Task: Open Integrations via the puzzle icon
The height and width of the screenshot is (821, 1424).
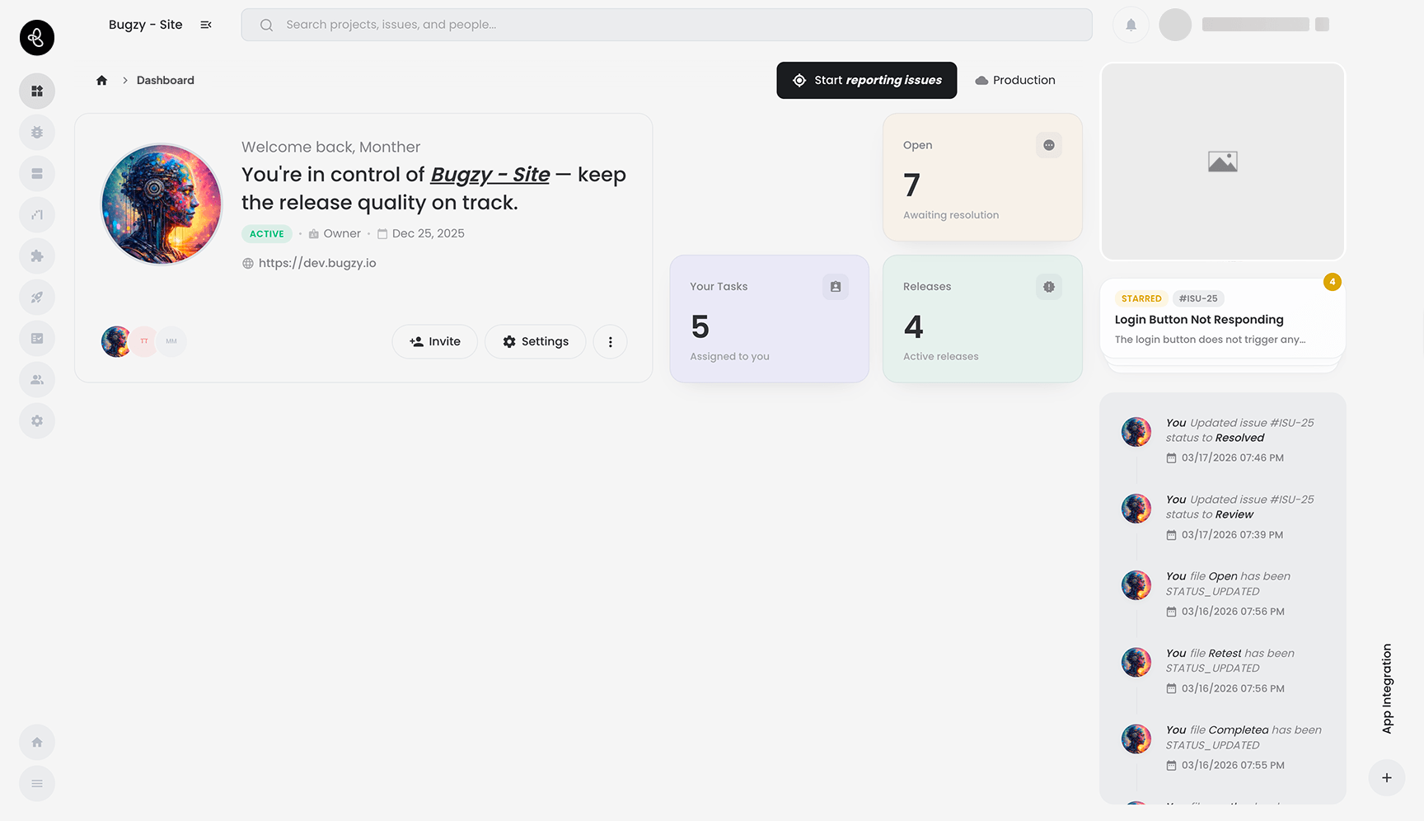Action: coord(37,256)
